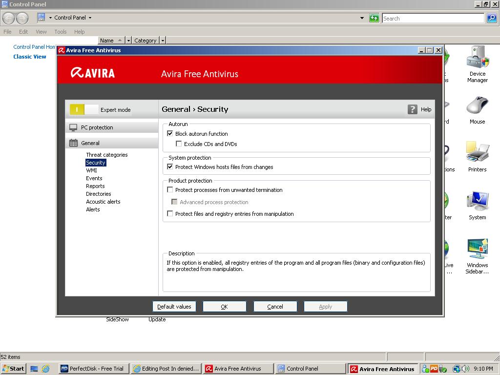The height and width of the screenshot is (375, 500).
Task: Check Exclude CDs and DVDs
Action: (x=179, y=144)
